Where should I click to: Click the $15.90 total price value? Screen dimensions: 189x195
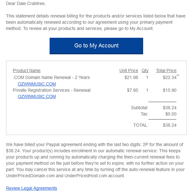(170, 90)
